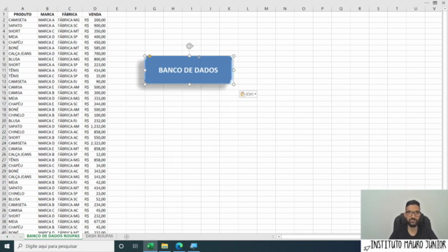Screen dimensions: 448x252
Task: Select the 900,00 sale value cell
Action: click(x=95, y=25)
